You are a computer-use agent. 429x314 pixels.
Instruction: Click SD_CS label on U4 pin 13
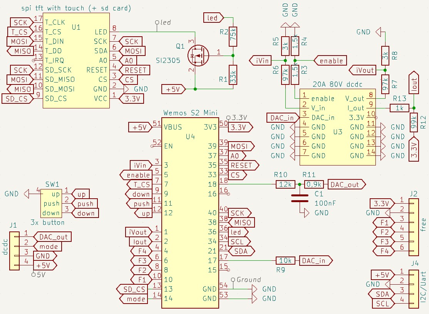coord(132,289)
